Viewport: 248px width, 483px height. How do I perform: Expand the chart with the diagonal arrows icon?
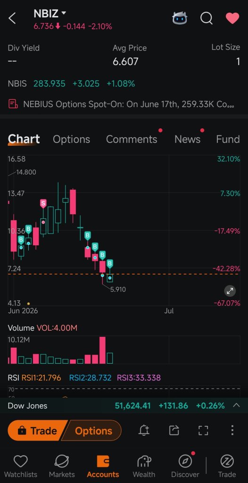230,291
